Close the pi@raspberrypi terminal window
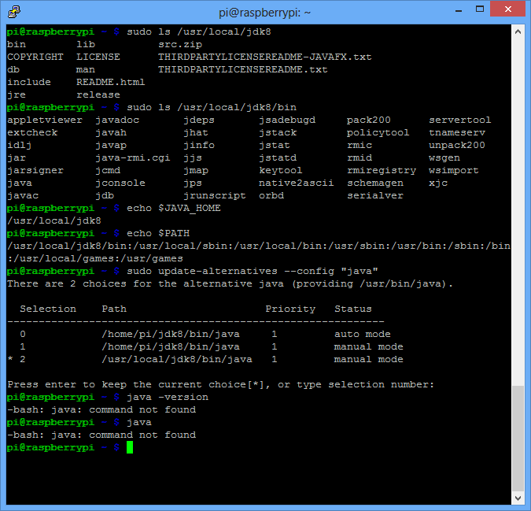The image size is (531, 511). click(508, 9)
